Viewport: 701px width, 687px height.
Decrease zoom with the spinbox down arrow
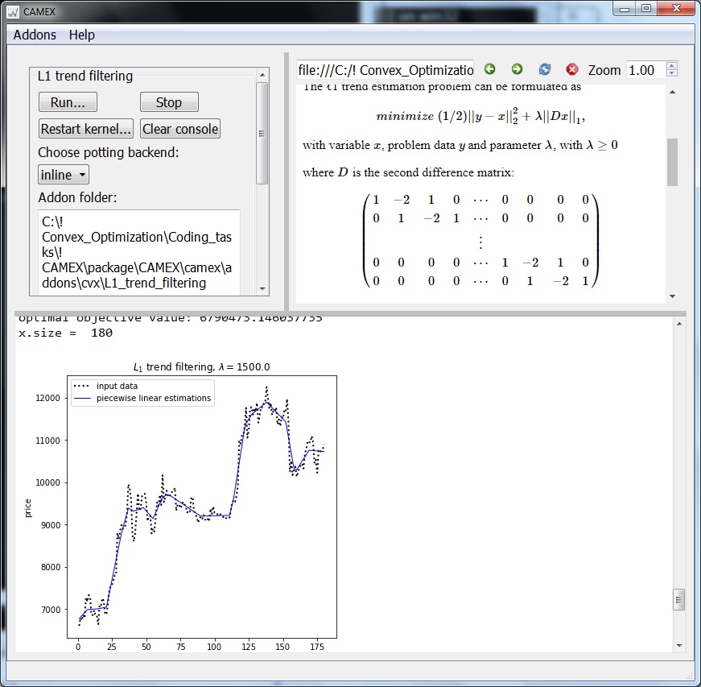[671, 73]
